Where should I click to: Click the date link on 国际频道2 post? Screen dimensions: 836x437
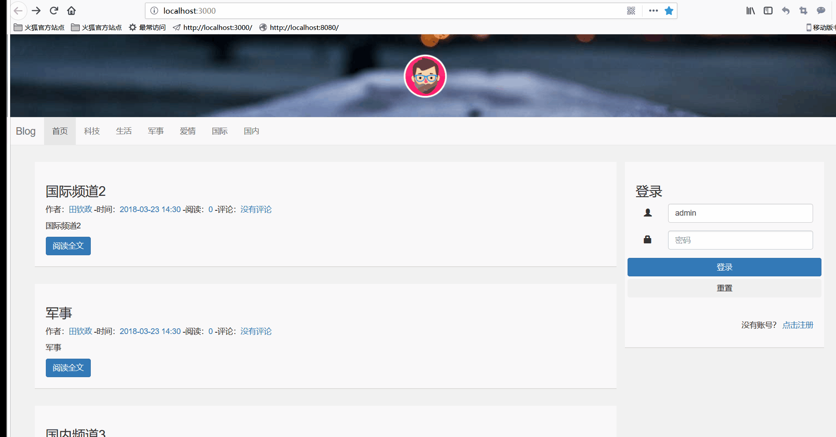pyautogui.click(x=150, y=209)
